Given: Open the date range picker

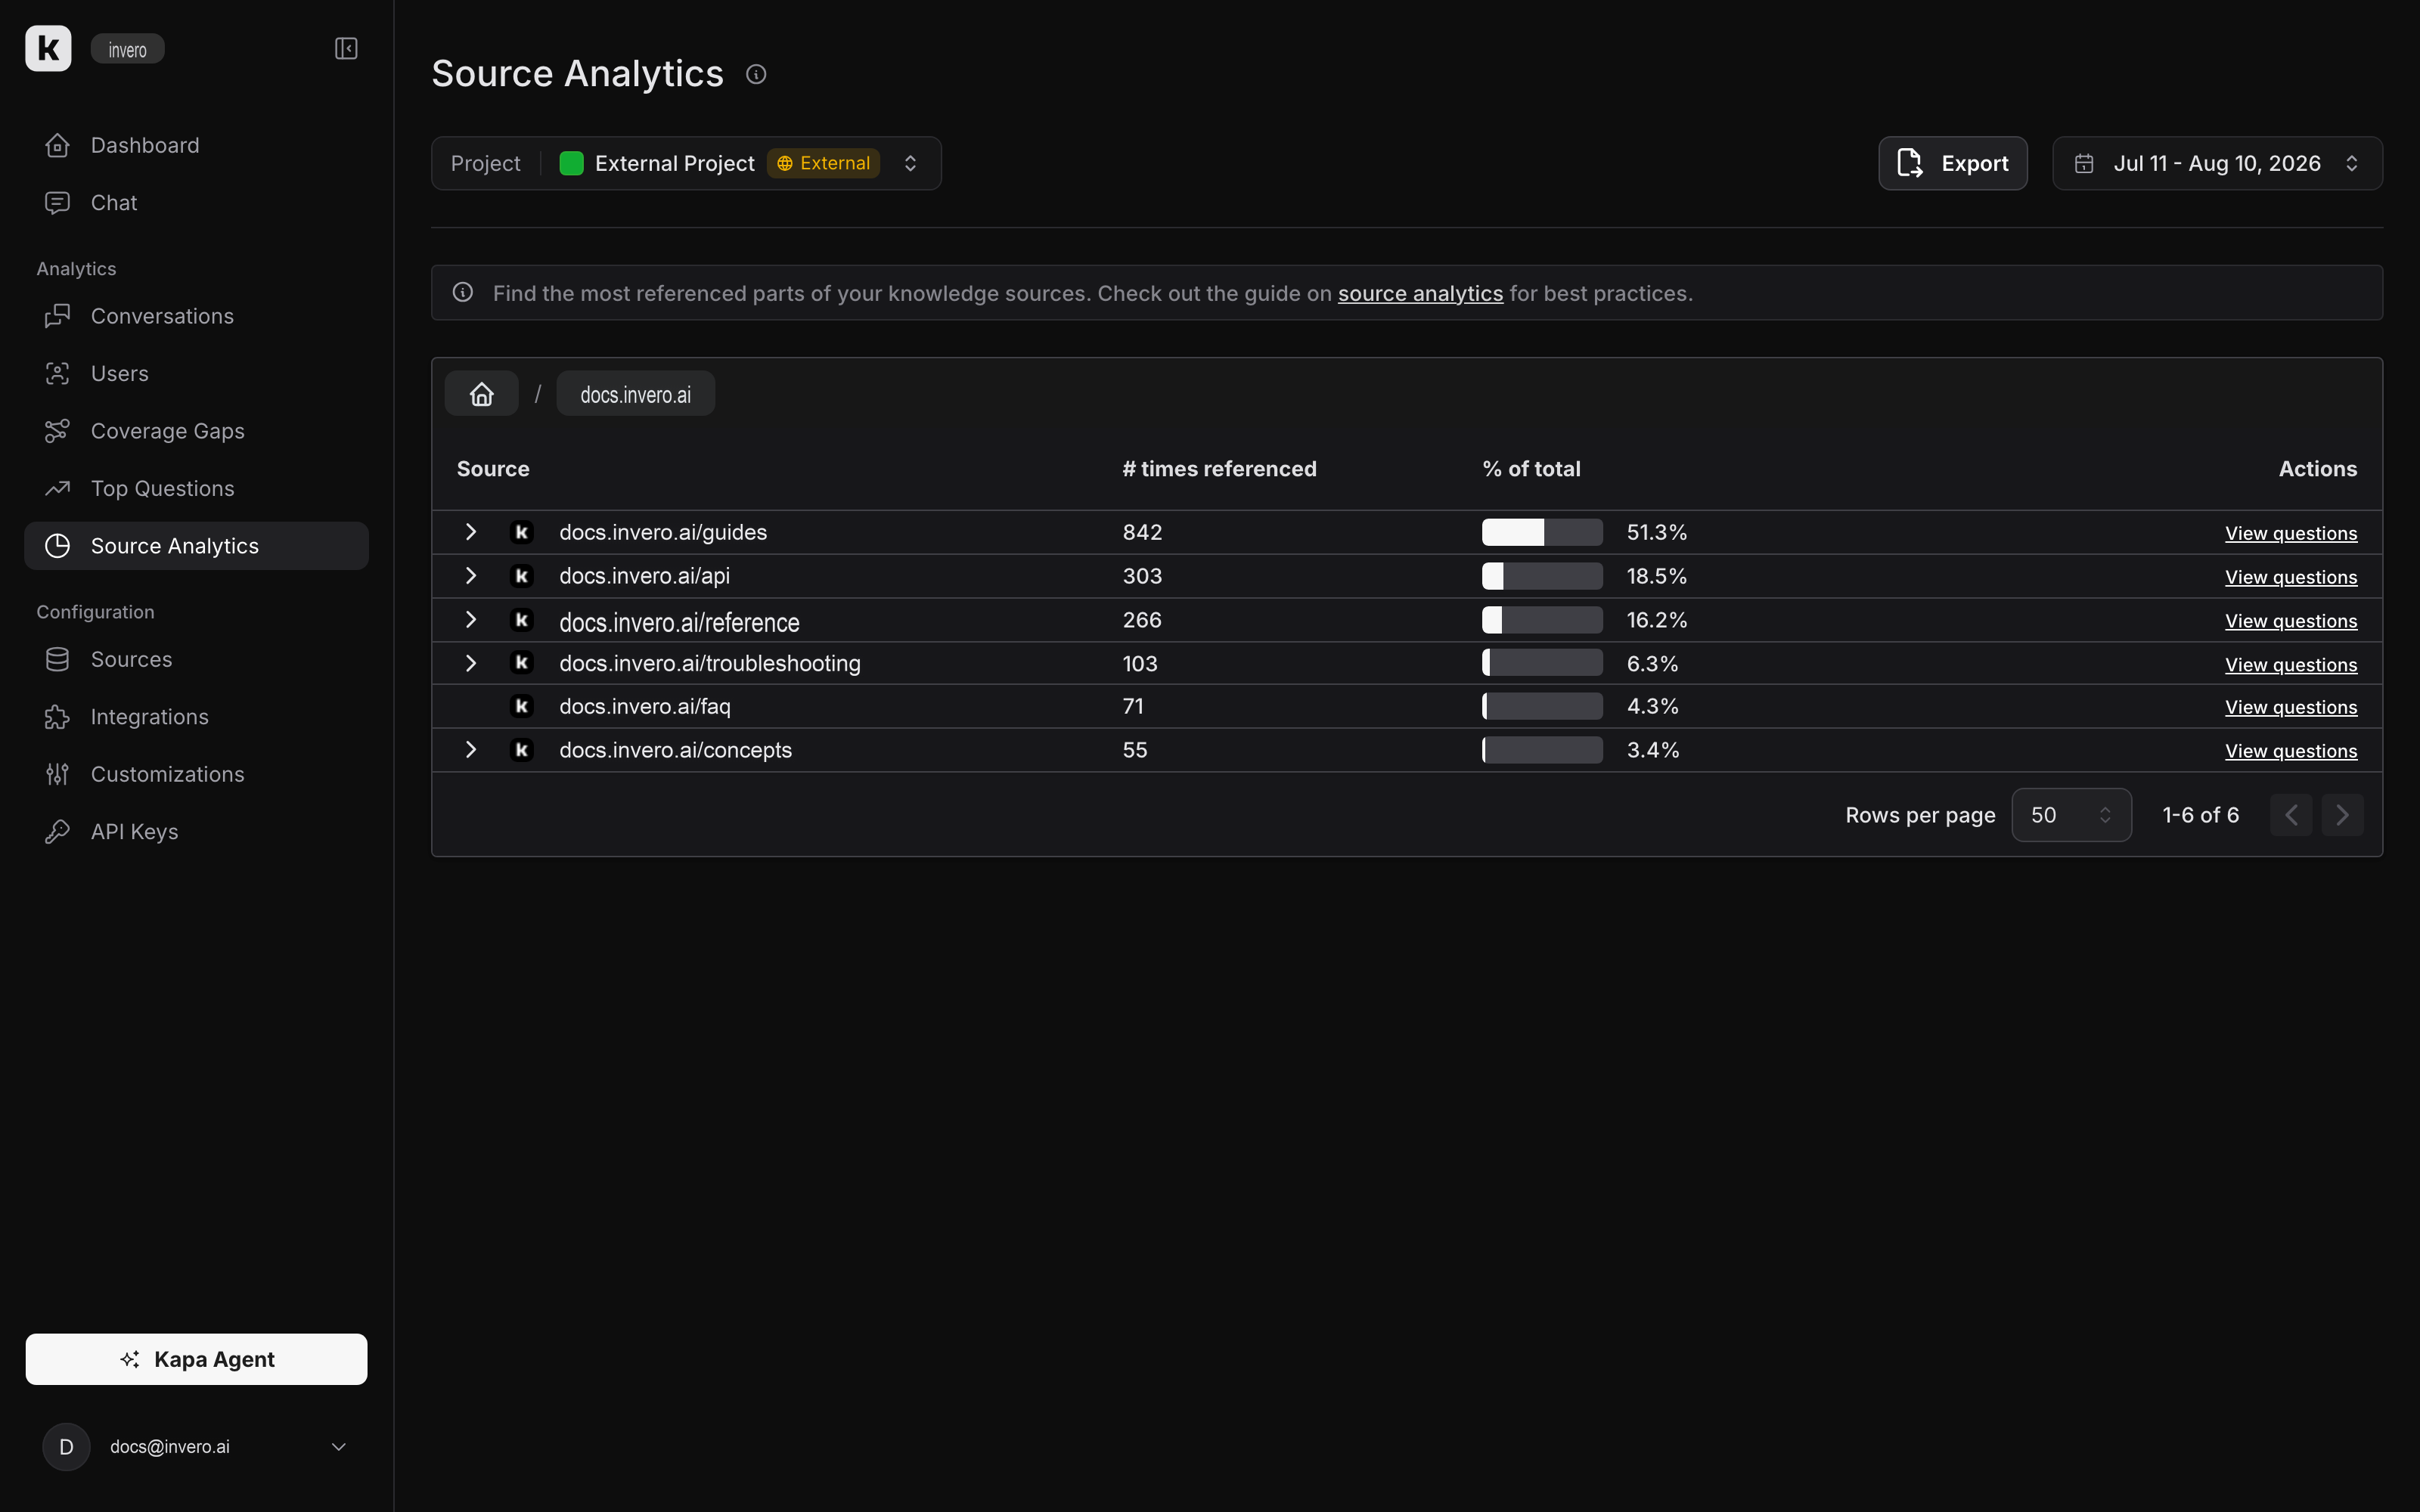Looking at the screenshot, I should point(2217,163).
